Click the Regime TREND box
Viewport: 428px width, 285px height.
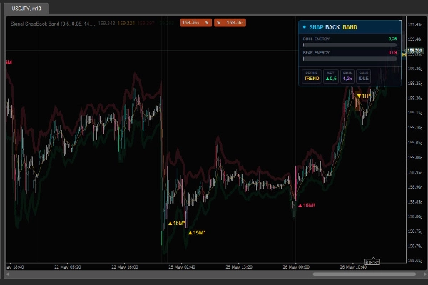coord(312,76)
